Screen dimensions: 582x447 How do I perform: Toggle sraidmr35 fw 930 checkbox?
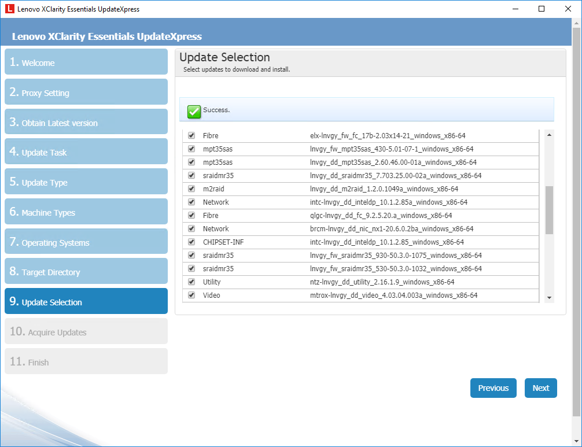point(191,255)
